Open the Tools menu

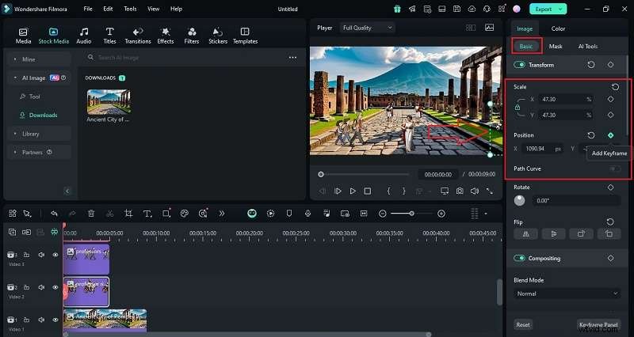pyautogui.click(x=130, y=9)
